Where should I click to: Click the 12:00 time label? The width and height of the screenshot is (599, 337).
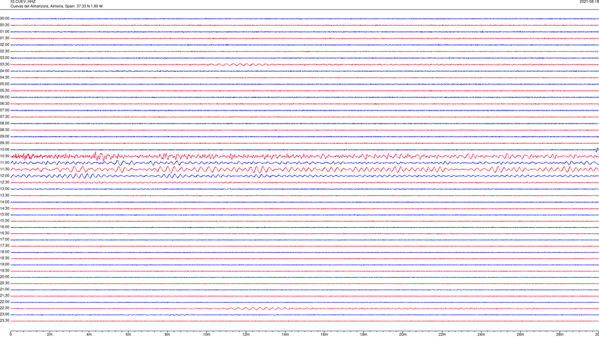pos(4,176)
